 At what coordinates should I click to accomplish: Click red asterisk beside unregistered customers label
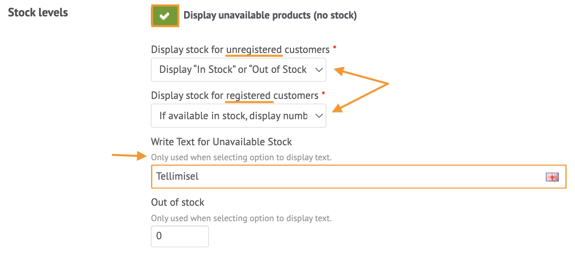(x=335, y=47)
